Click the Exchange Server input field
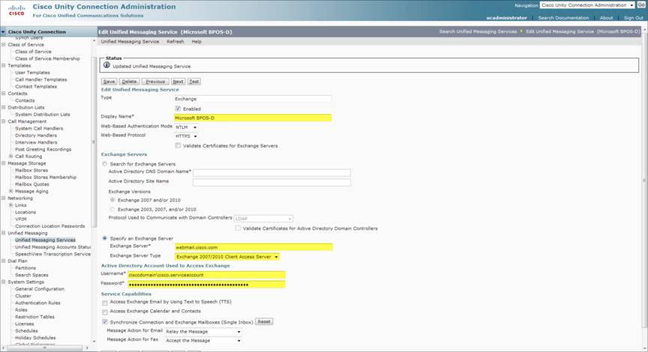The image size is (648, 352). 253,247
